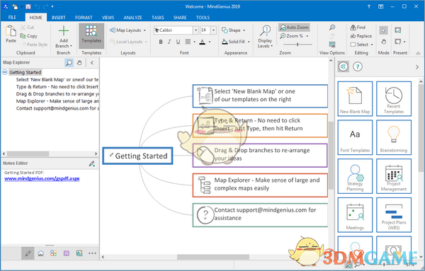425x271 pixels.
Task: Open the mindgenius.com/gspdf.aspx link
Action: [42, 179]
